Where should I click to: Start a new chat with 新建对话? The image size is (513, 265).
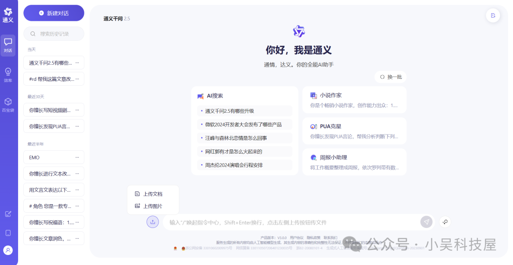(x=54, y=13)
